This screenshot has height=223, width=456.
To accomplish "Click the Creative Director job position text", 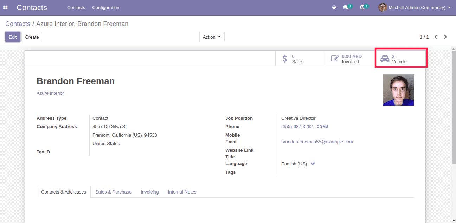I will pyautogui.click(x=298, y=118).
